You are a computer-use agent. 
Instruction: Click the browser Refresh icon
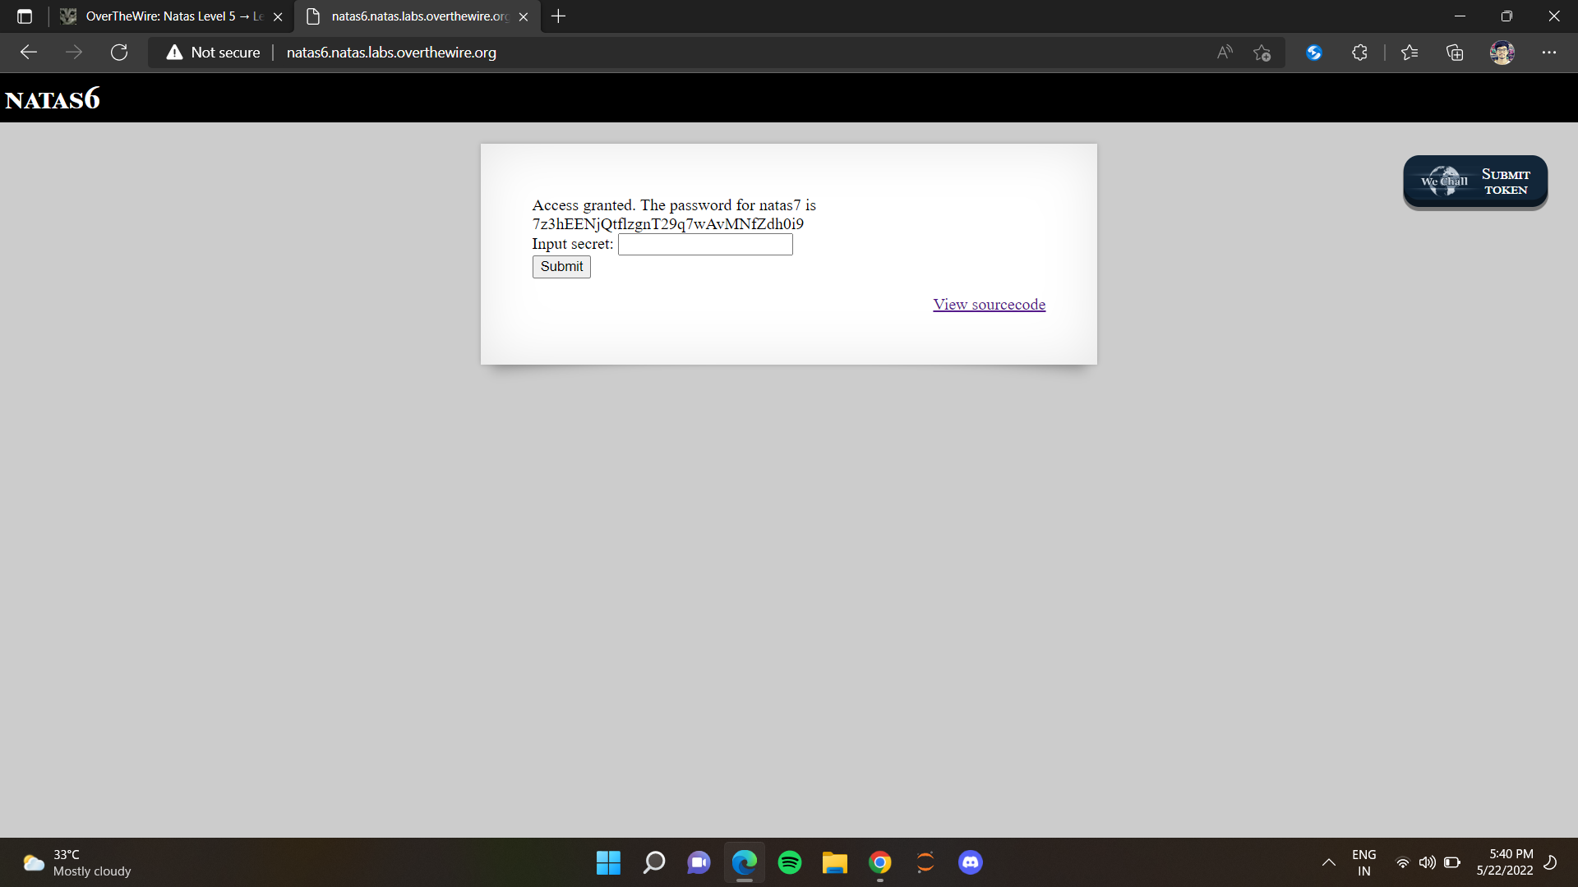pos(119,53)
